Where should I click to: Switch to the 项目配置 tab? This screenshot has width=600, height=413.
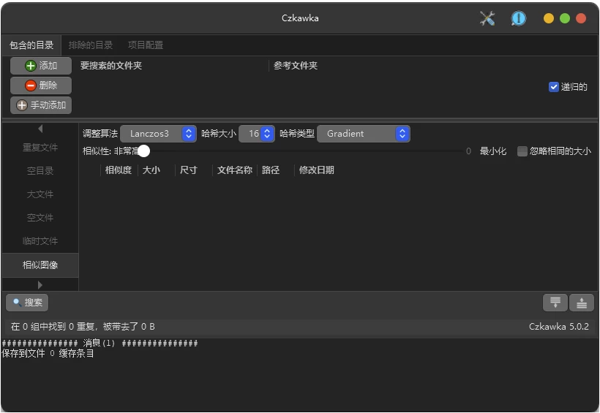tap(146, 45)
